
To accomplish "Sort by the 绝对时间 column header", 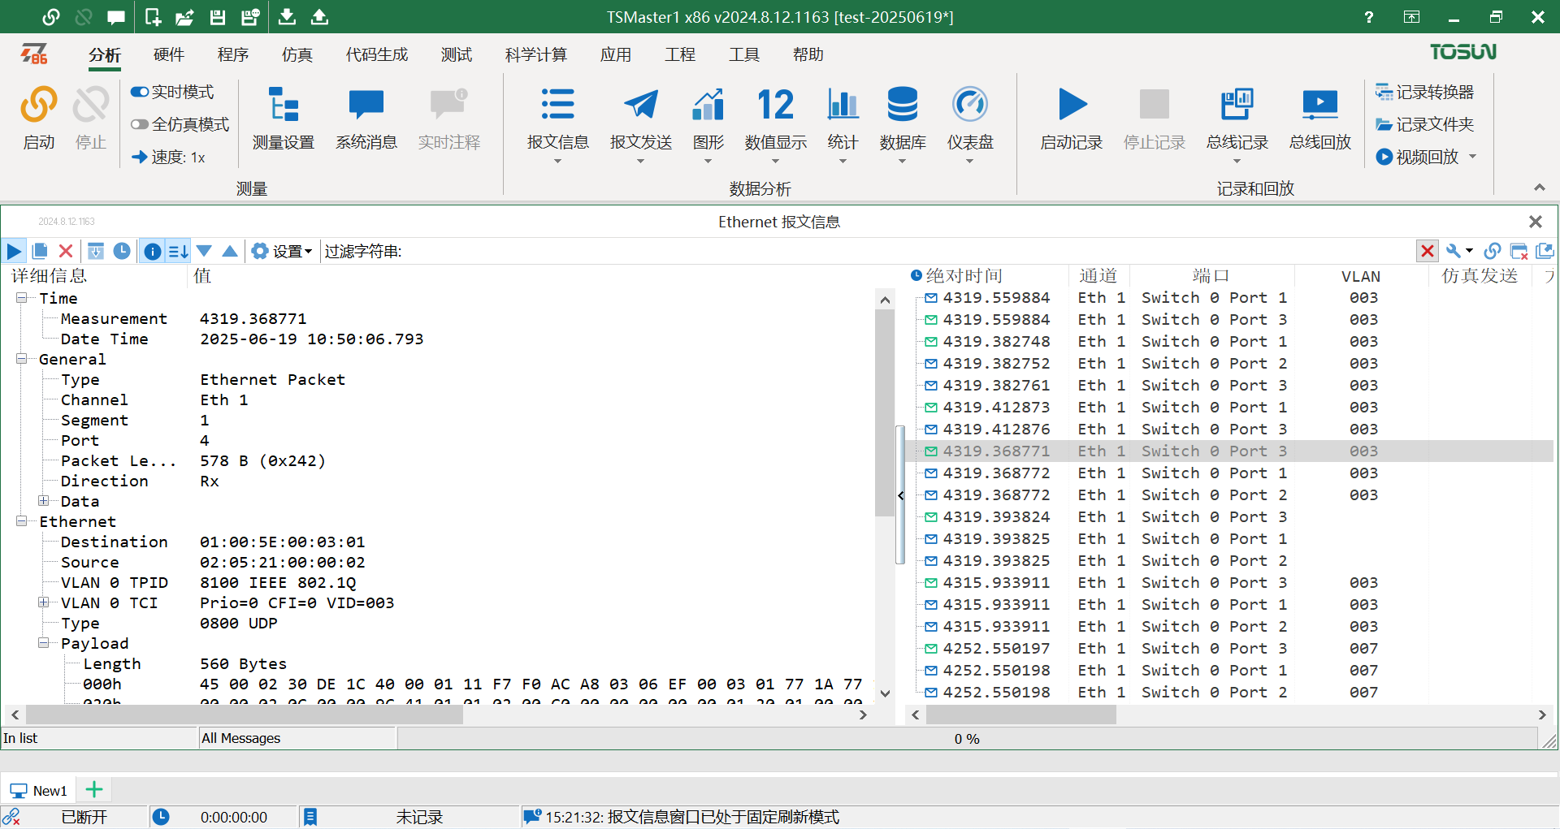I will tap(964, 276).
